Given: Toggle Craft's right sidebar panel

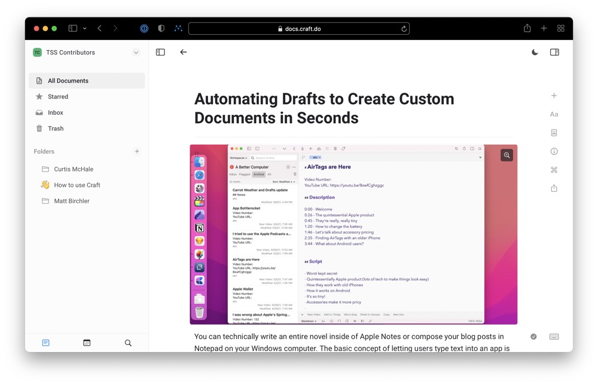Looking at the screenshot, I should pos(554,52).
